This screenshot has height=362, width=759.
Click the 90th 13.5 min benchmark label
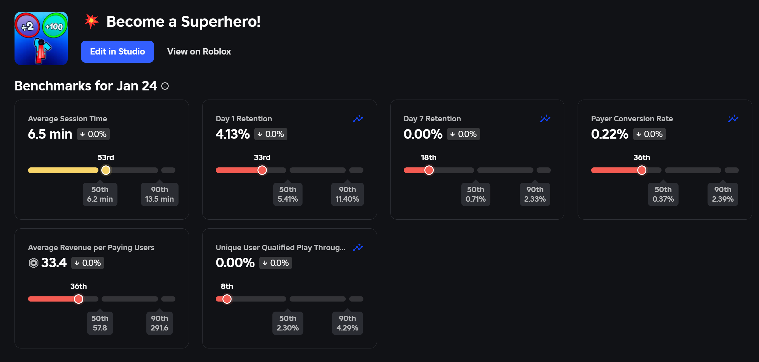159,194
